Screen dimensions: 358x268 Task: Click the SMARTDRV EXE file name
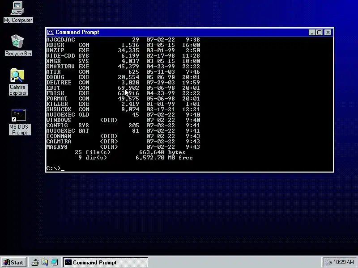click(68, 66)
